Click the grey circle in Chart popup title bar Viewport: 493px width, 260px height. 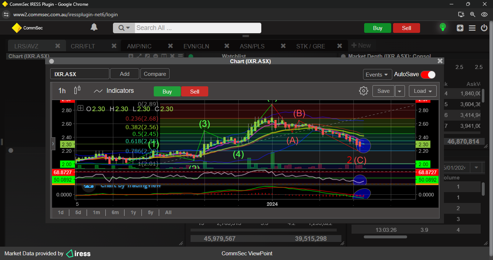click(x=51, y=61)
